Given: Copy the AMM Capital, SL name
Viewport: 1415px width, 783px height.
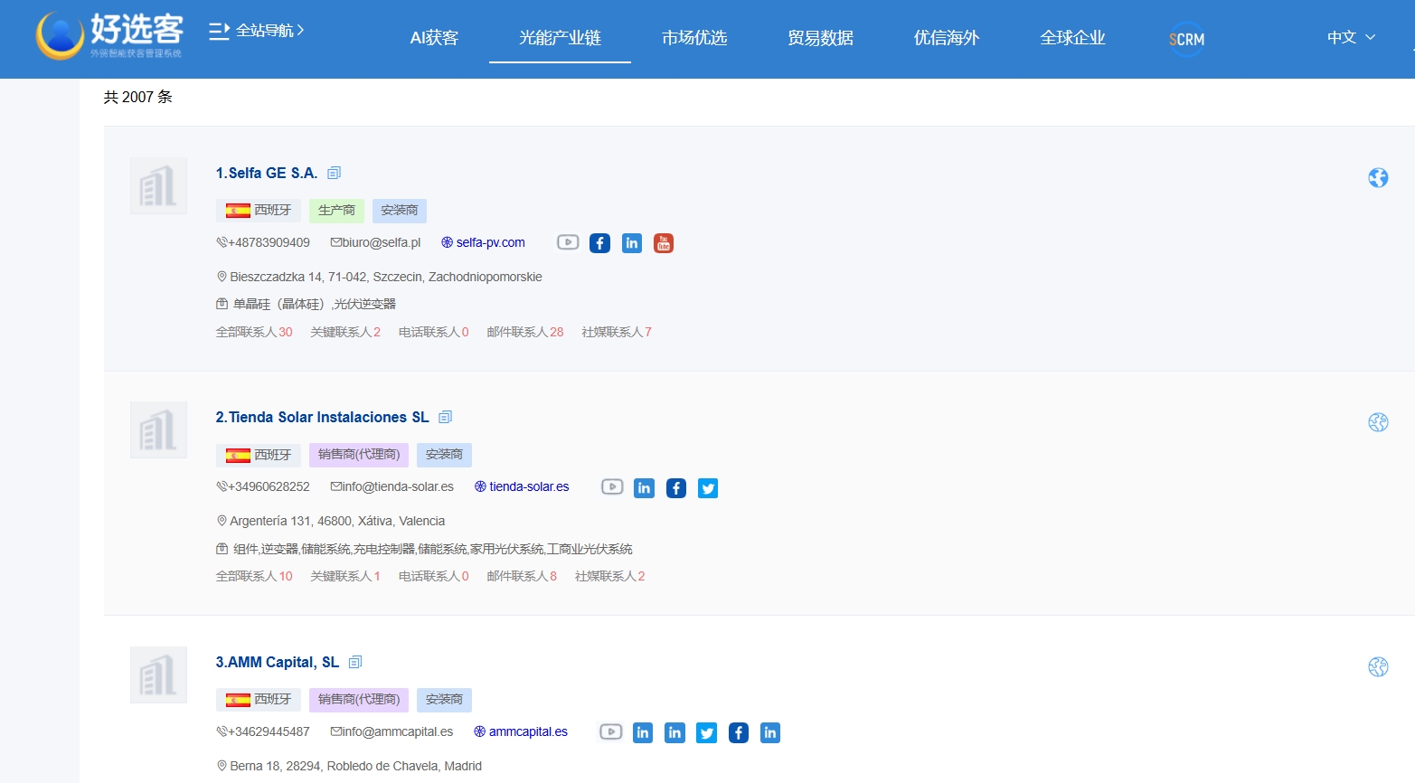Looking at the screenshot, I should (355, 662).
